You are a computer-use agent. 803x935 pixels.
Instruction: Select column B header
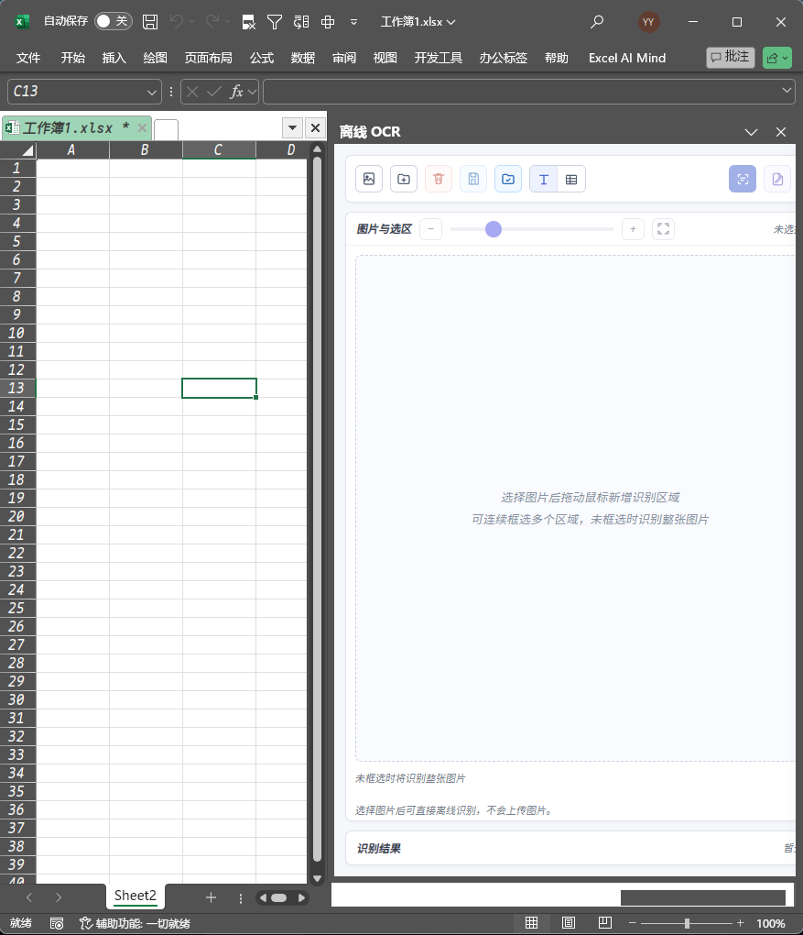point(145,150)
